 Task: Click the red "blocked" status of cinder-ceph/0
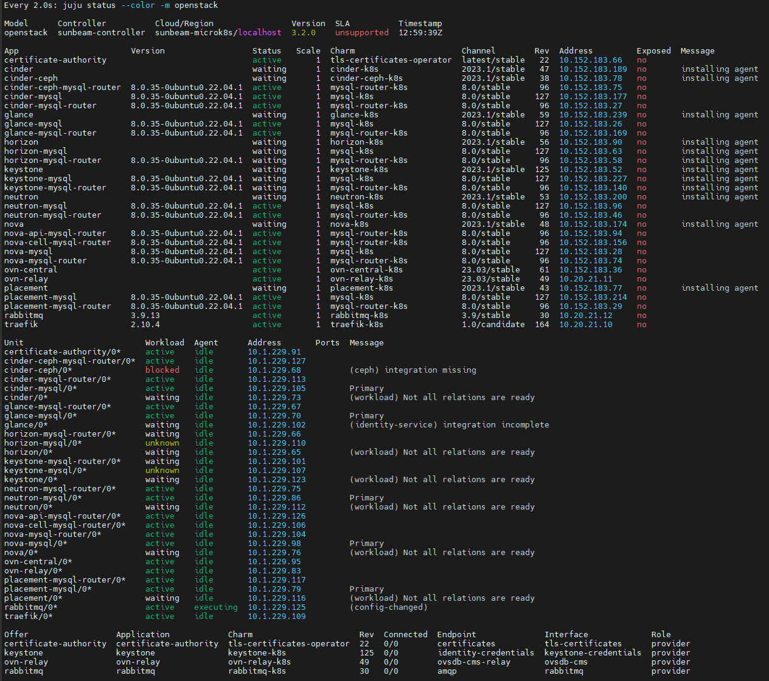[162, 370]
